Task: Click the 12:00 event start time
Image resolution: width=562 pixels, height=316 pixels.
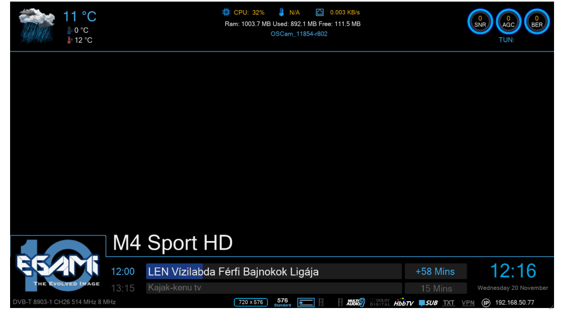Action: coord(123,271)
